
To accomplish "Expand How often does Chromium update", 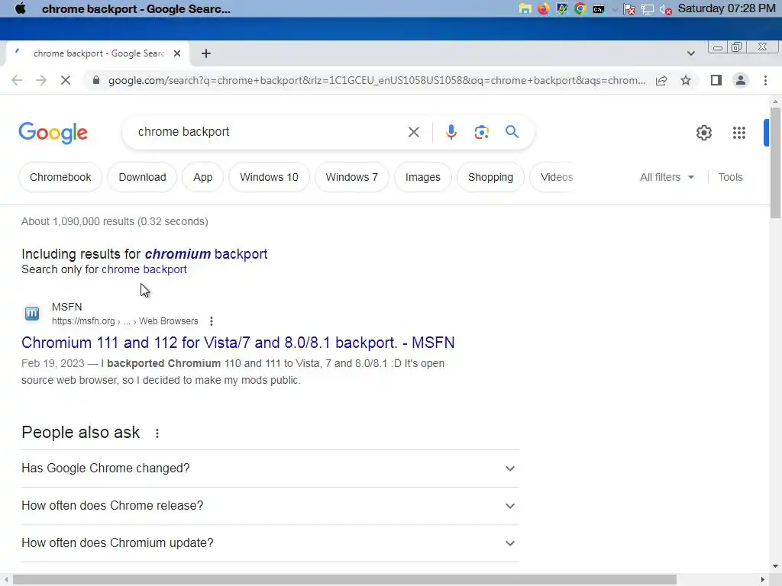I will point(270,543).
